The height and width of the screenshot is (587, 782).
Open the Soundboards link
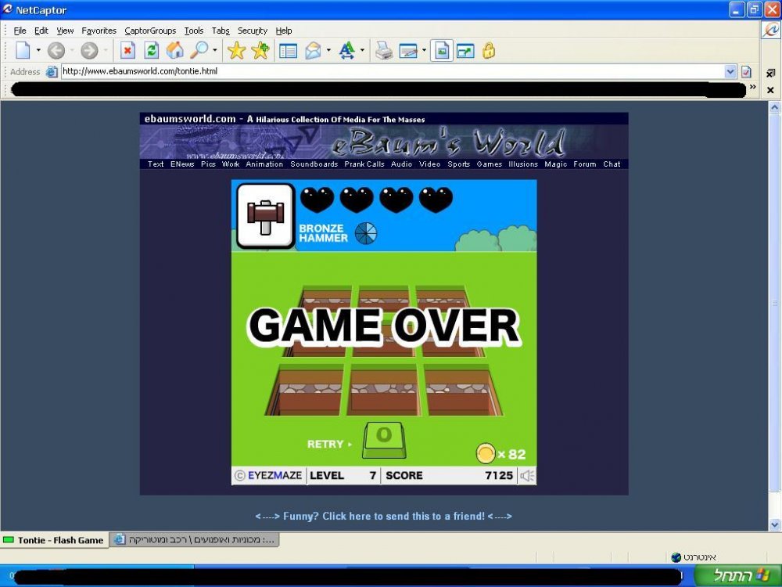tap(314, 164)
